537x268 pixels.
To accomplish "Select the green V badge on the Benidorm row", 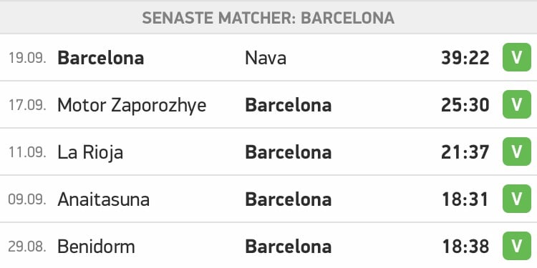I will pos(517,246).
